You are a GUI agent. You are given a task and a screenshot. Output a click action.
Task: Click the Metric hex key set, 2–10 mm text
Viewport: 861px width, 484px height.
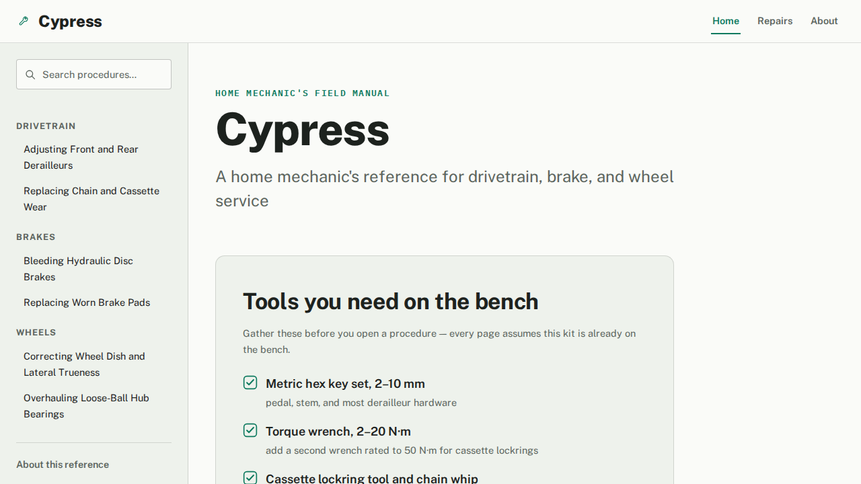(x=345, y=384)
